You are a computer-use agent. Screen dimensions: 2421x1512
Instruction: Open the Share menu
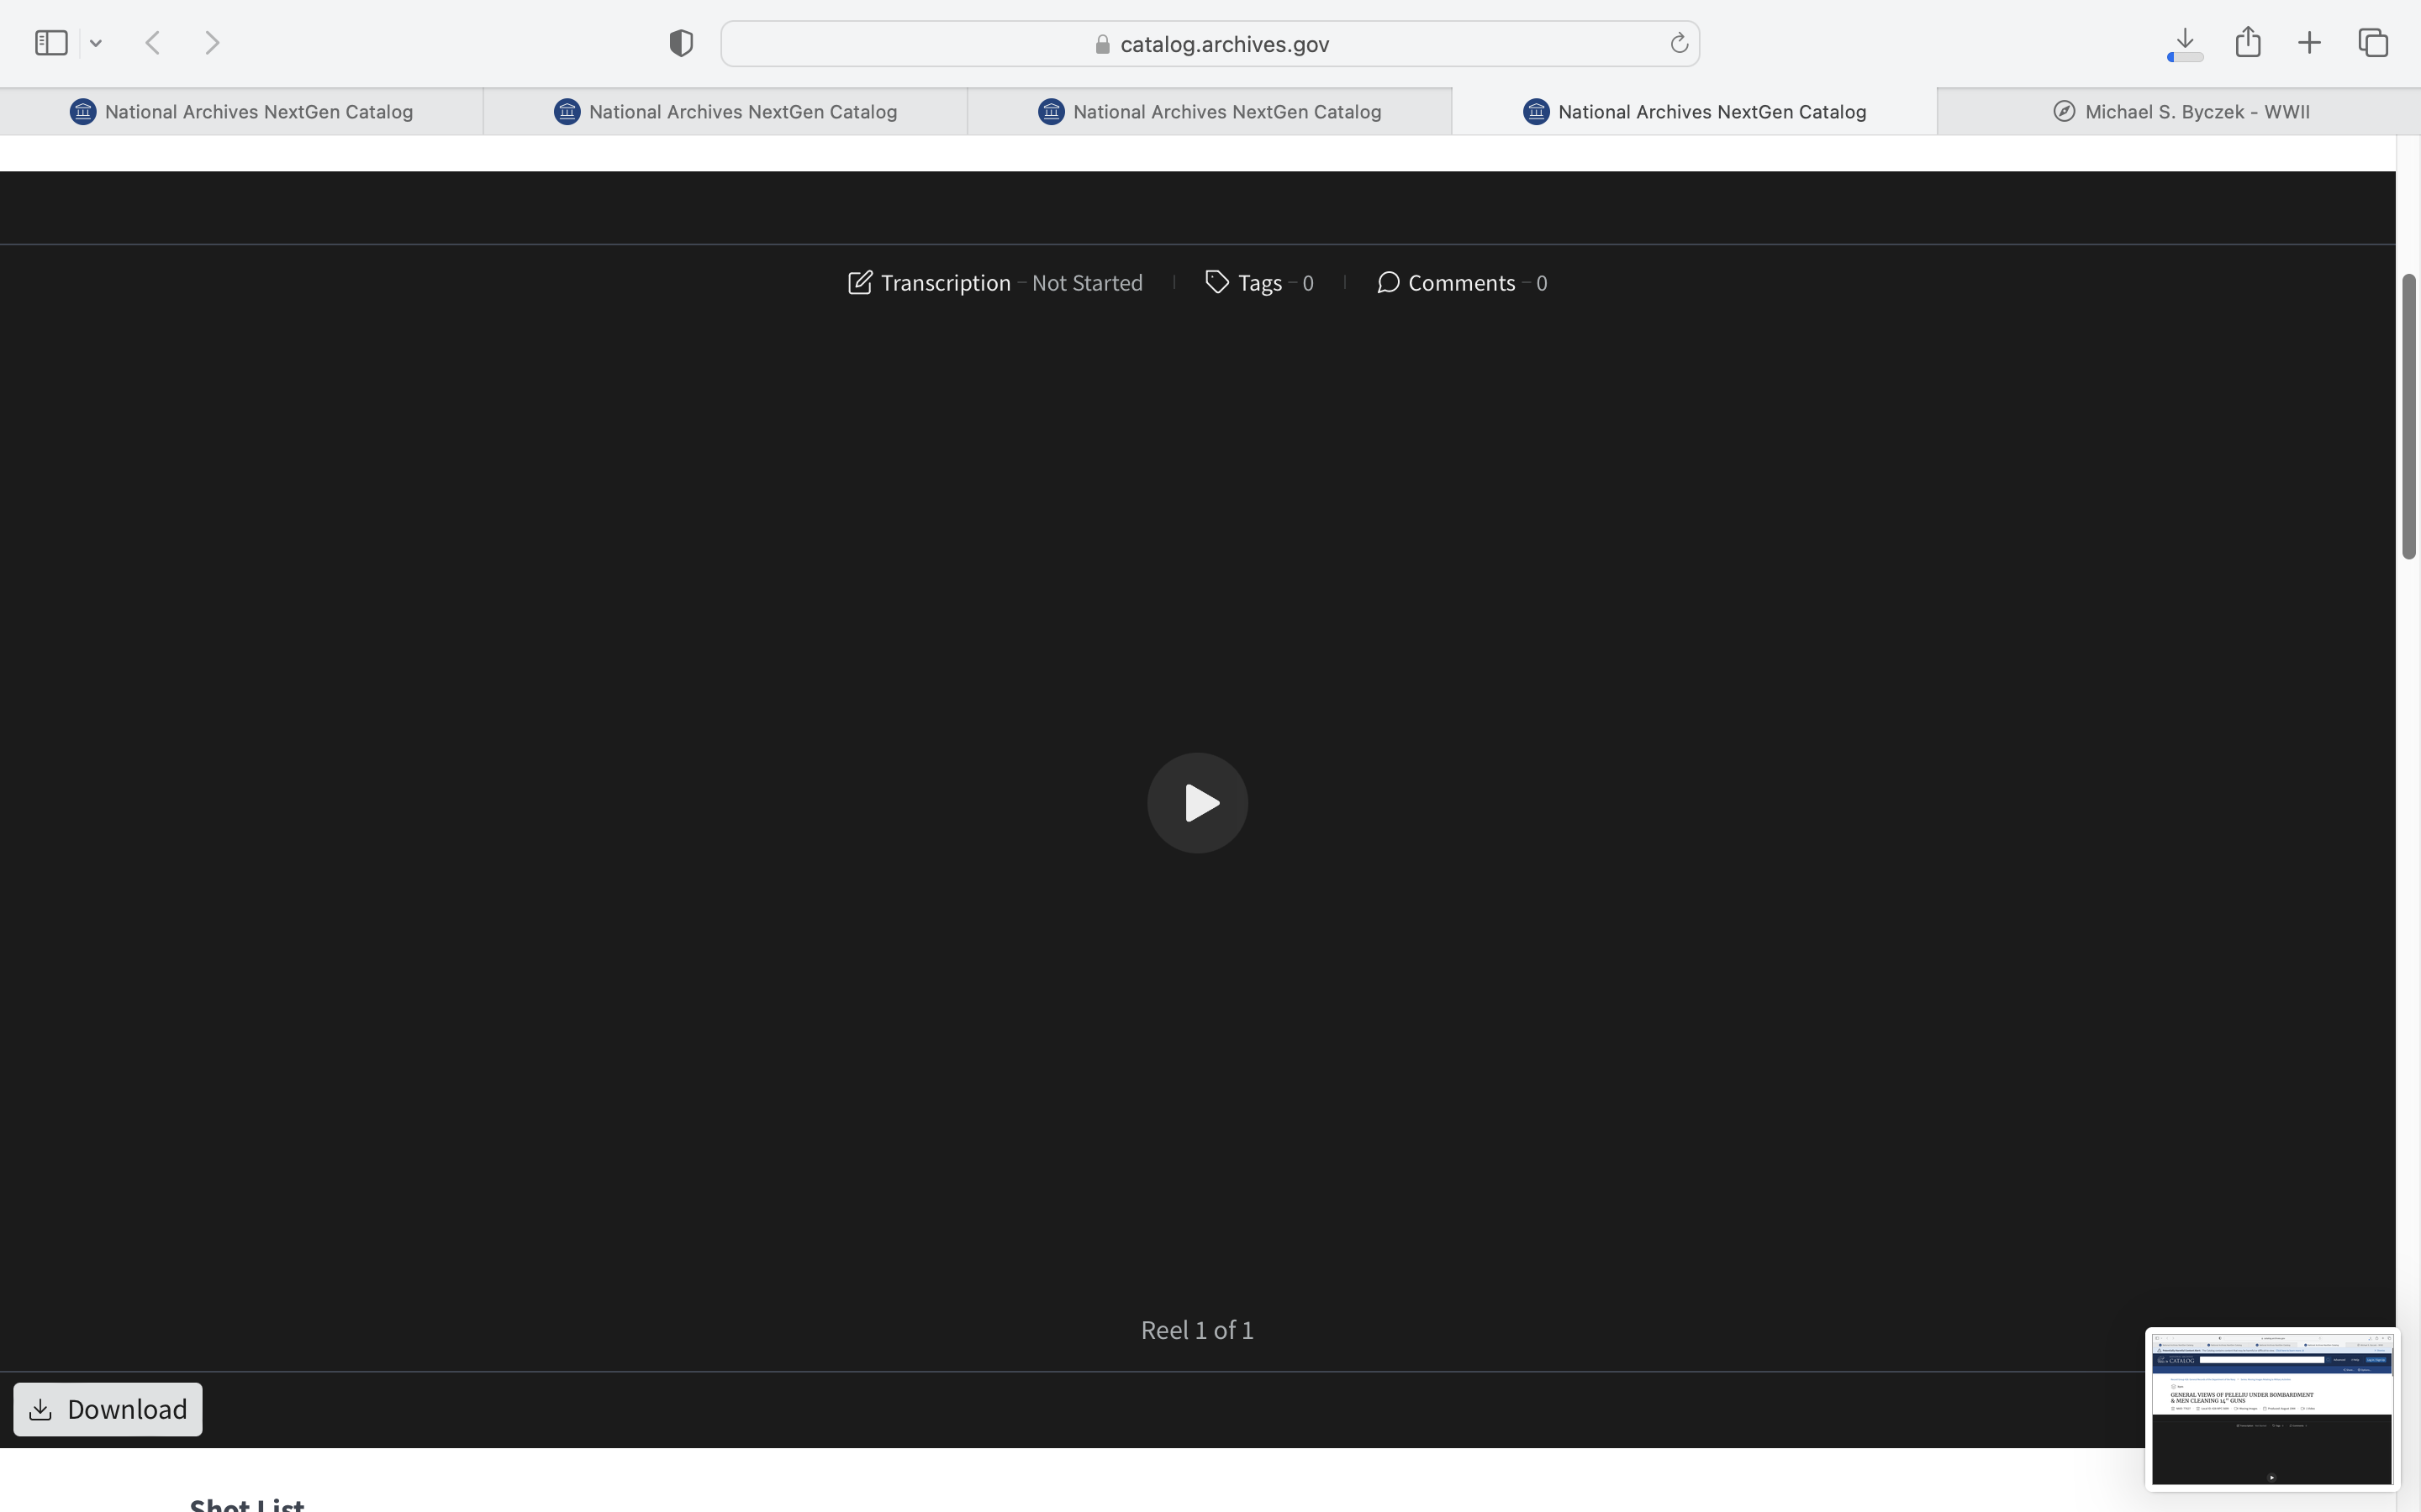point(2248,42)
